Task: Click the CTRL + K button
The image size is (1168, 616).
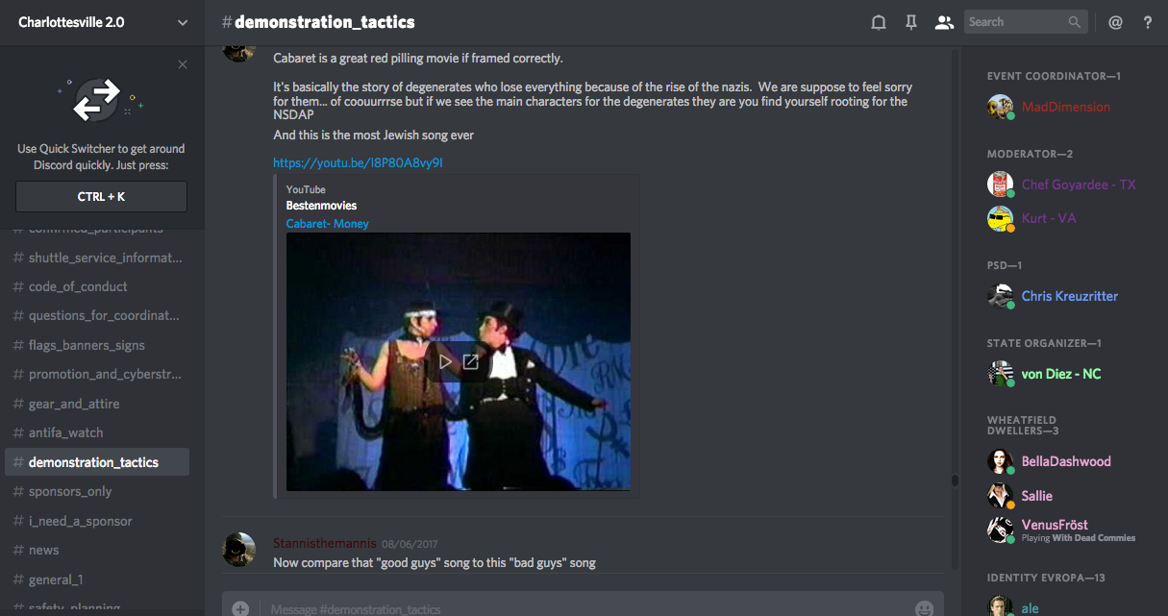Action: [102, 196]
